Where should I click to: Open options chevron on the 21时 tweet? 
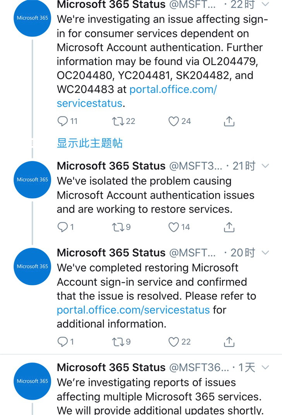click(x=265, y=166)
